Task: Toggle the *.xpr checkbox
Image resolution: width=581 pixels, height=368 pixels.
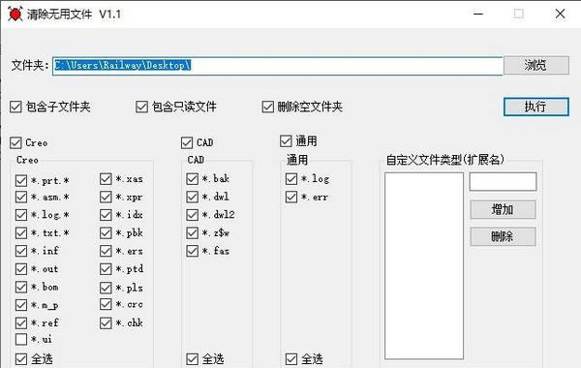Action: tap(106, 197)
